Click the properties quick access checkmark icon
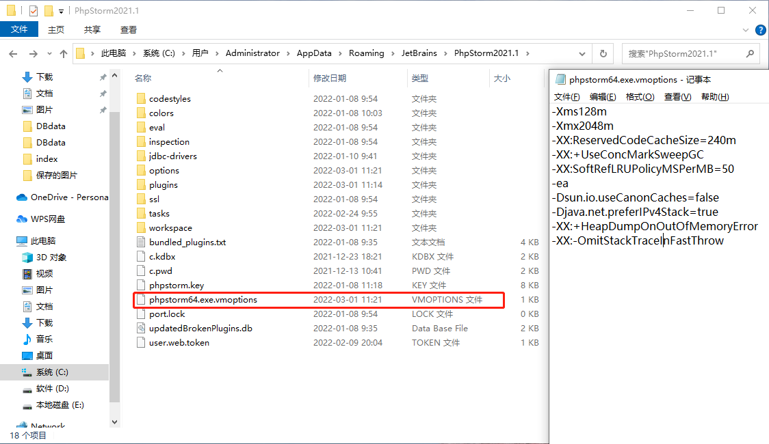The width and height of the screenshot is (769, 444). click(x=34, y=10)
